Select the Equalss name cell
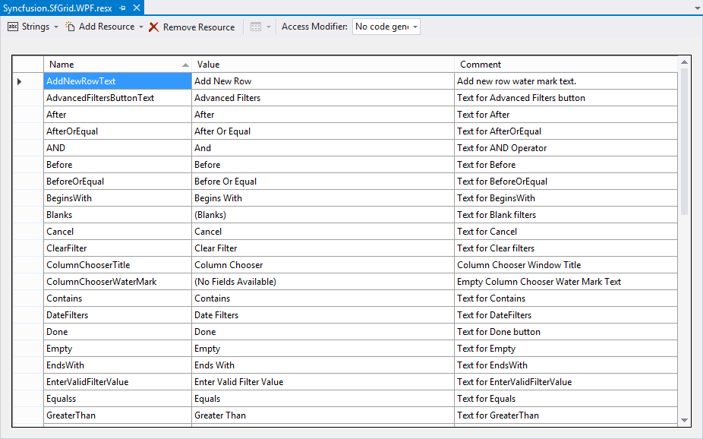Image resolution: width=703 pixels, height=439 pixels. (118, 399)
